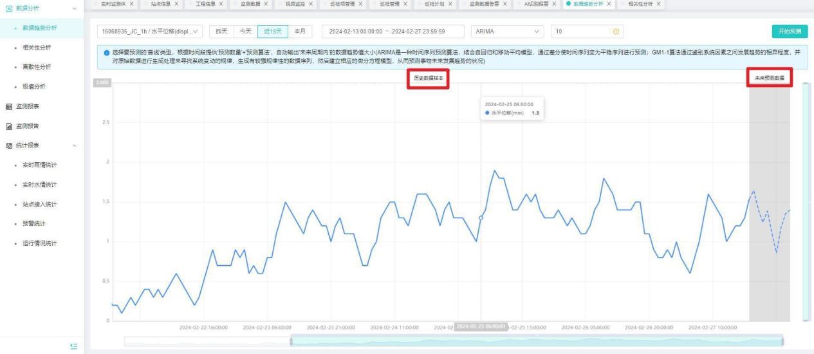
Task: Close the 实时监测体 tab
Action: (x=131, y=5)
